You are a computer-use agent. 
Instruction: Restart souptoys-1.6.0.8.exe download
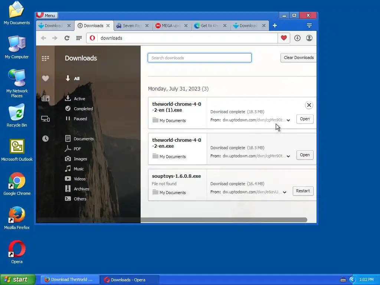click(x=303, y=191)
